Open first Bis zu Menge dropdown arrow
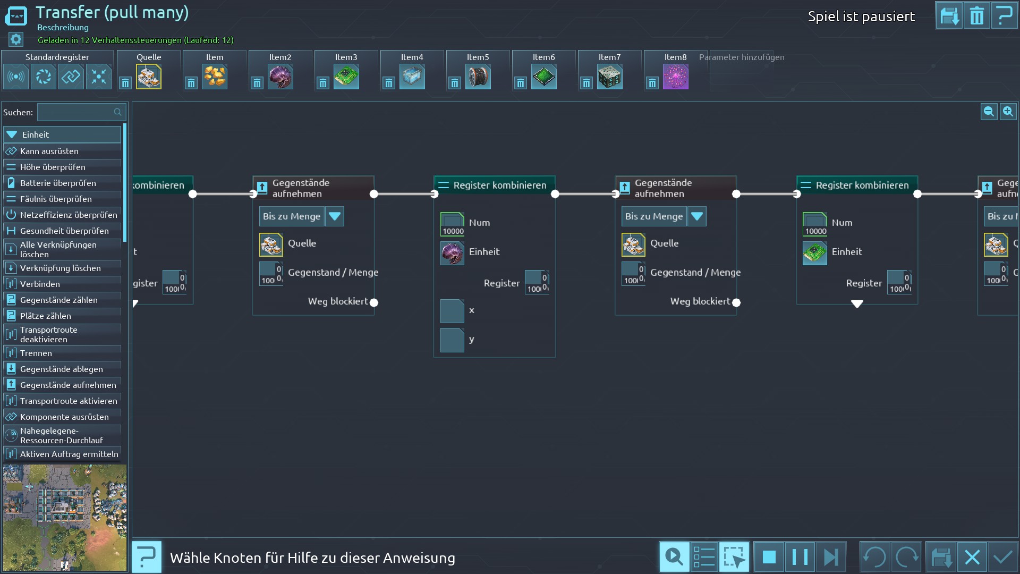Viewport: 1020px width, 574px height. [x=334, y=216]
